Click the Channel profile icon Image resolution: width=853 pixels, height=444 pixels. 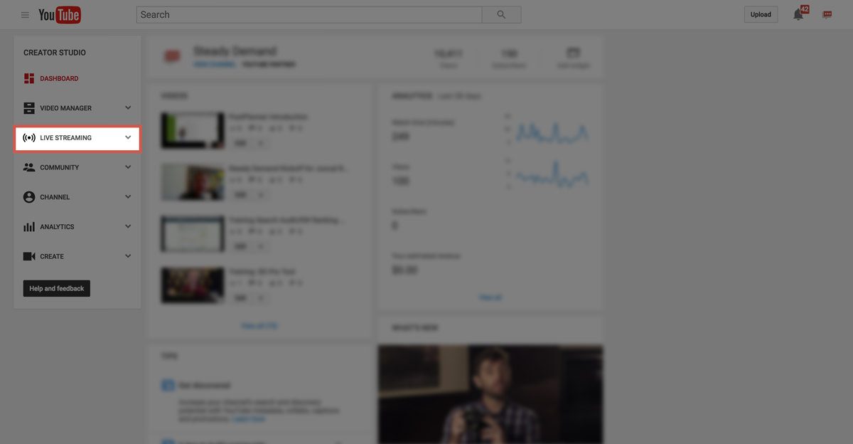coord(29,197)
